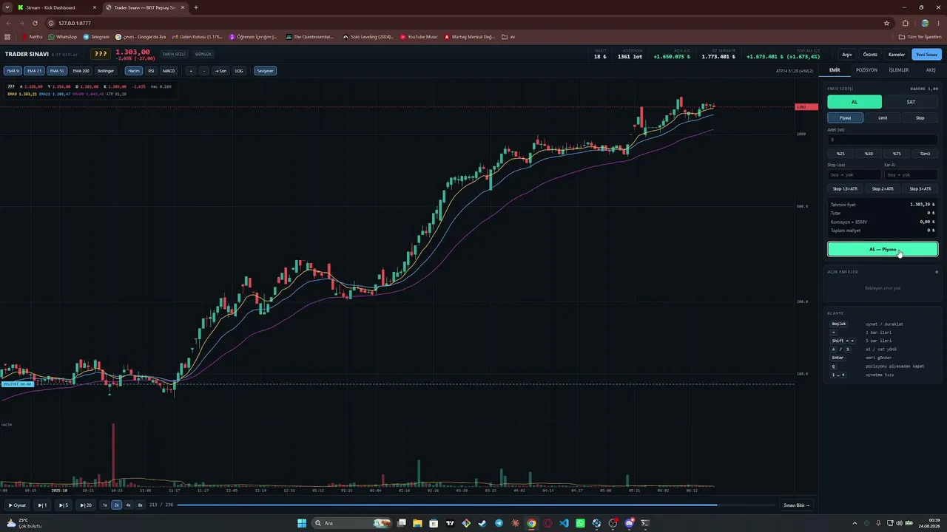The width and height of the screenshot is (947, 532).
Task: Set replay speed to 4x
Action: [x=128, y=505]
